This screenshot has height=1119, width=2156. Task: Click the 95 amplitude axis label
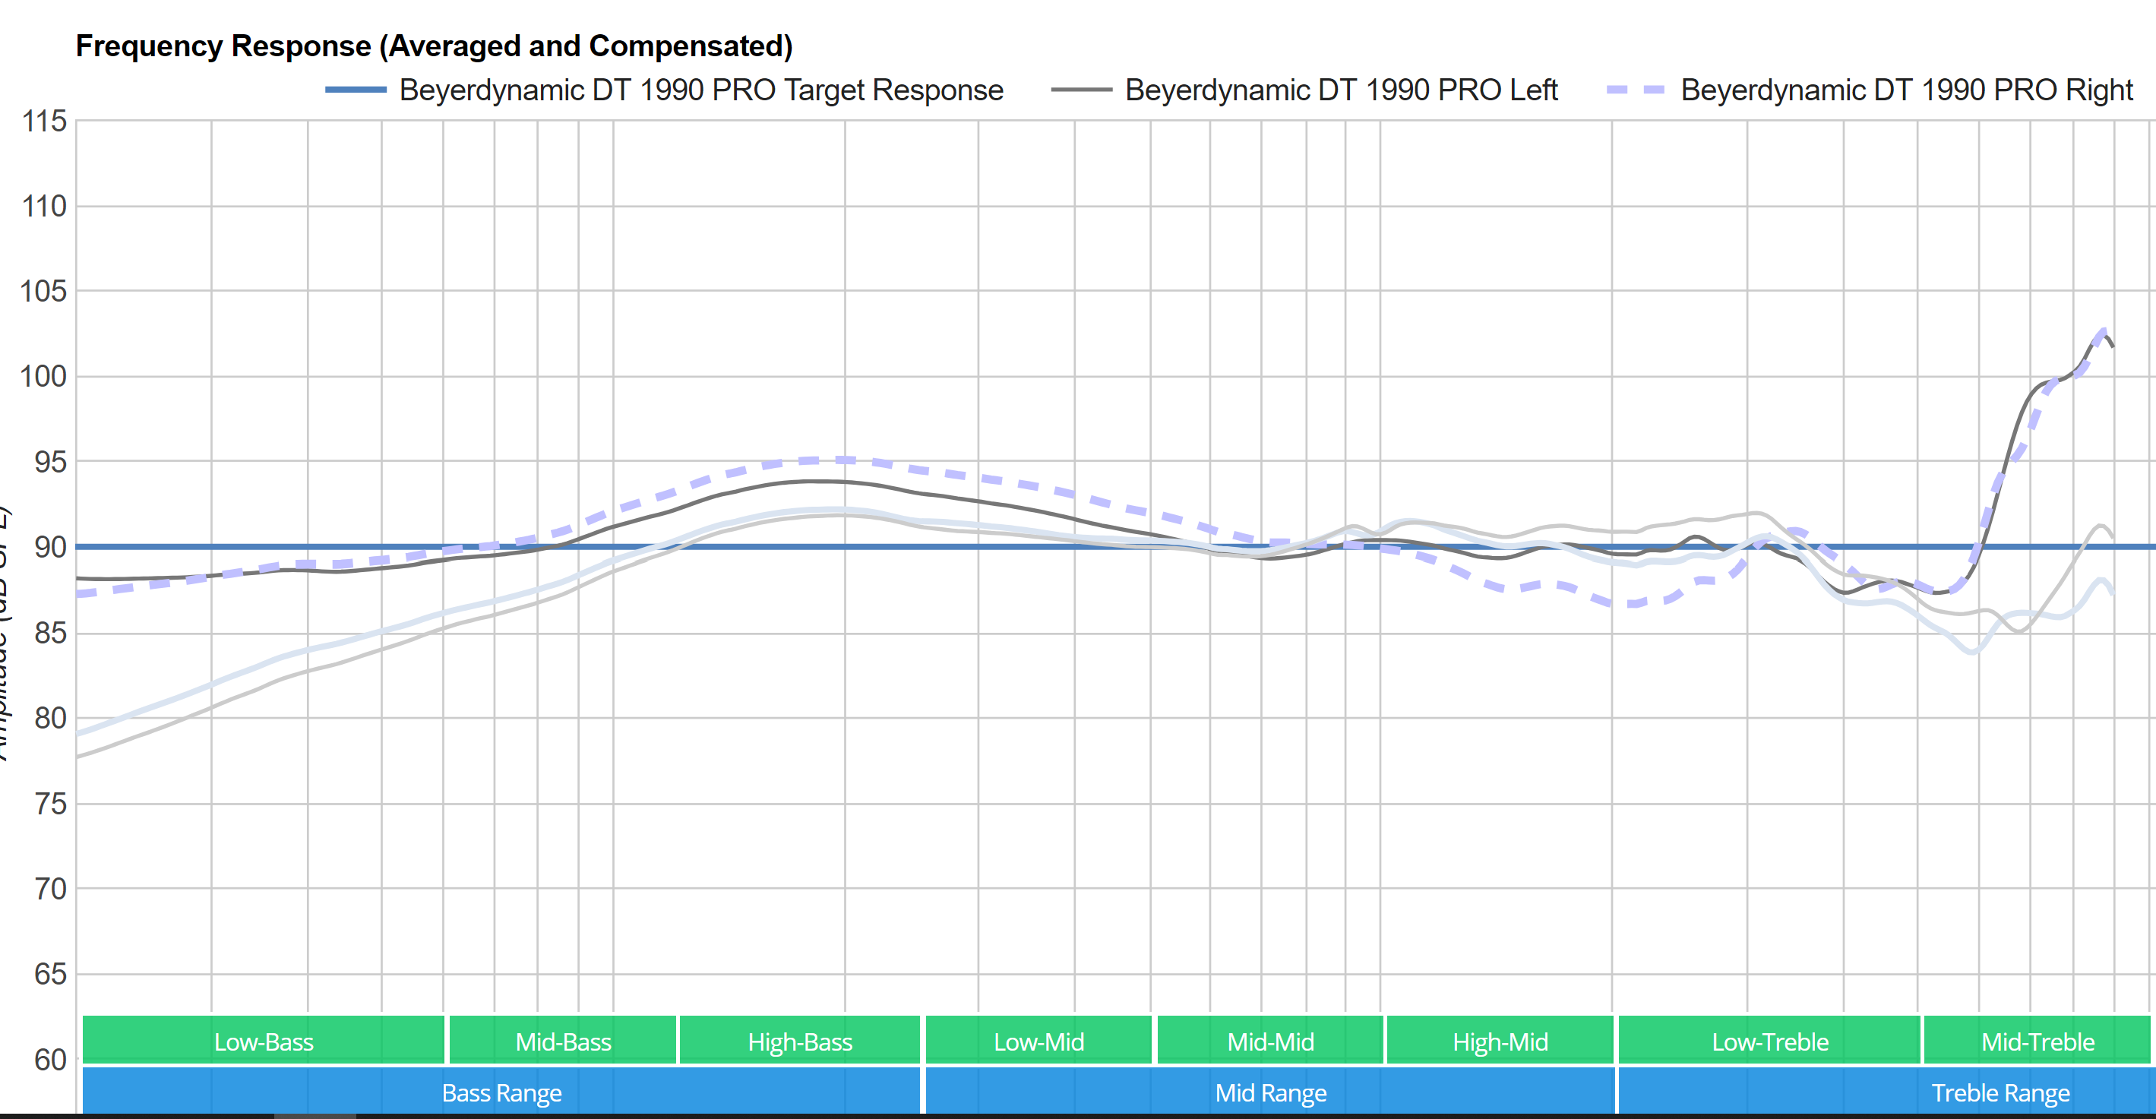pyautogui.click(x=50, y=462)
